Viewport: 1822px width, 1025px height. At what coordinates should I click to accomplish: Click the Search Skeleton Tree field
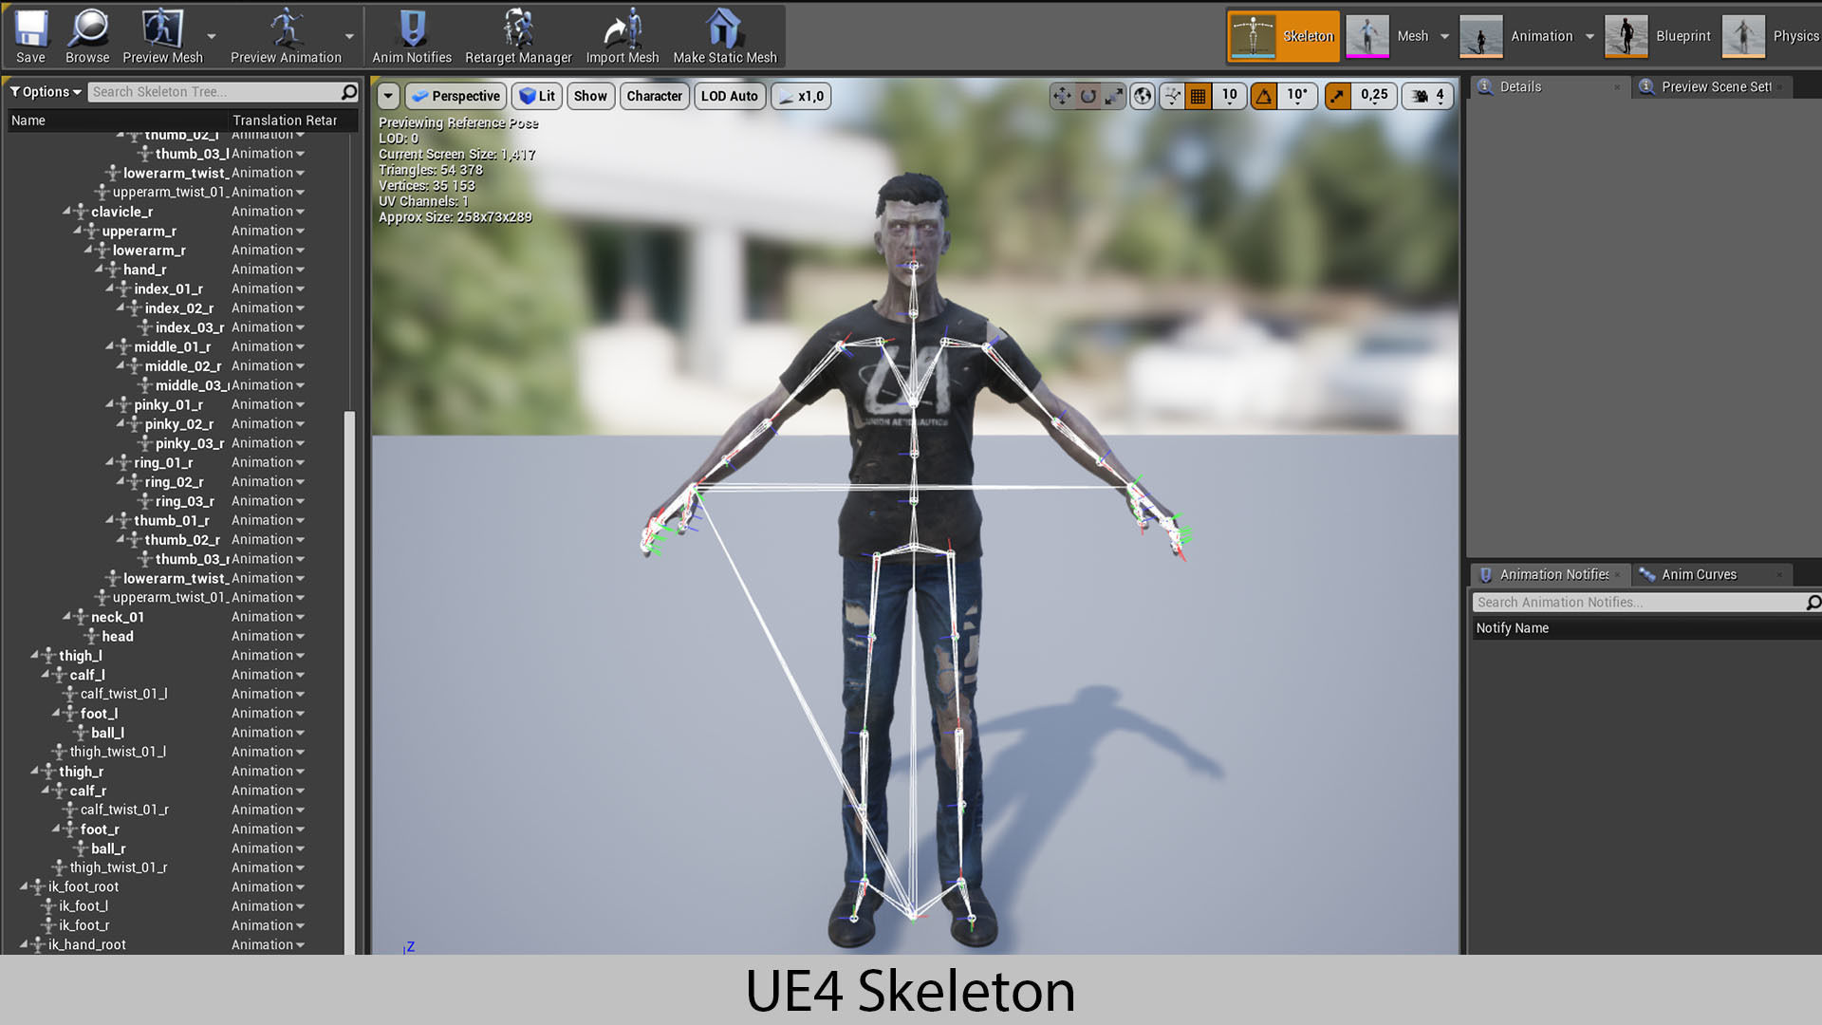click(214, 92)
